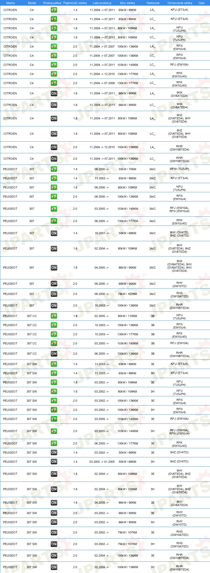Click the Pojemność silnika column header
Screen dimensions: 210x573
(75, 3)
